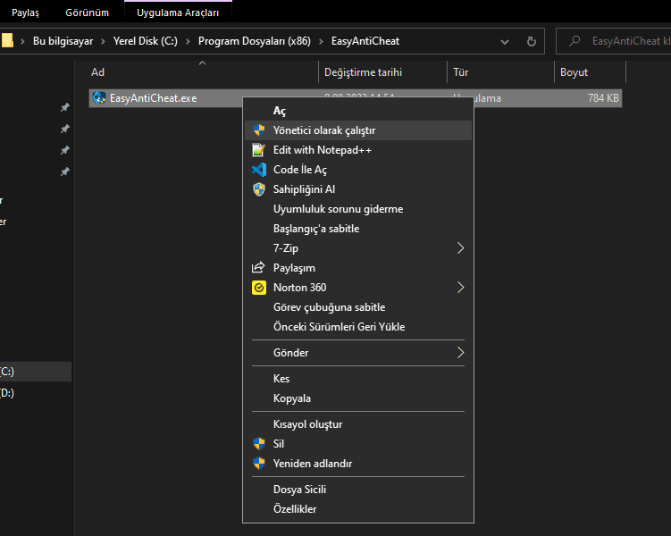Viewport: 671px width, 536px height.
Task: Click the shield icon beside Yeniden adlandır
Action: pyautogui.click(x=259, y=464)
